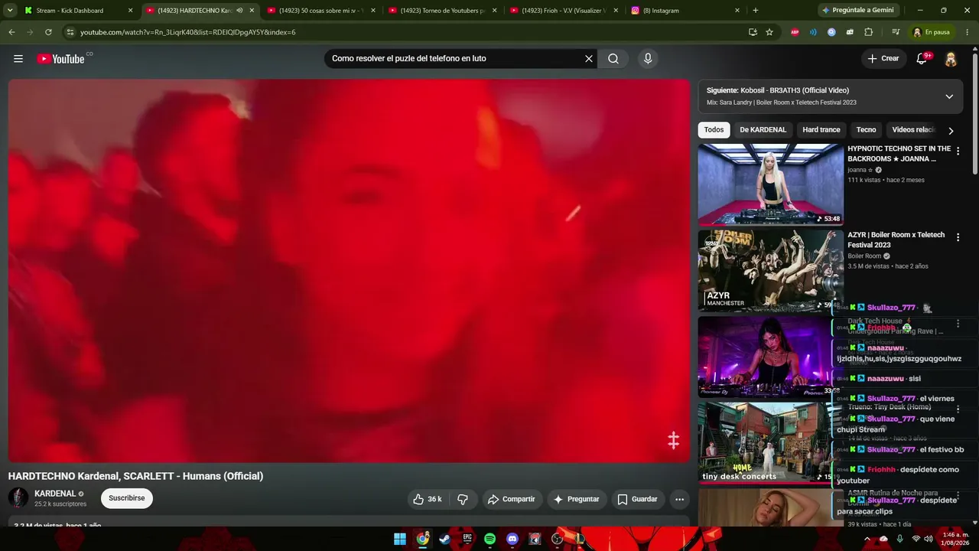Bookmark this page with star icon
Viewport: 979px width, 551px height.
pyautogui.click(x=769, y=32)
